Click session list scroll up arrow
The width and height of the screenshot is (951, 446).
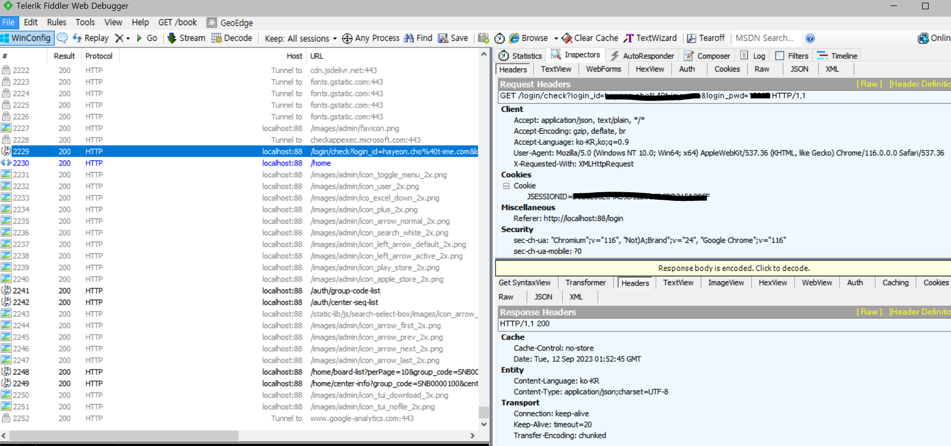tap(483, 54)
